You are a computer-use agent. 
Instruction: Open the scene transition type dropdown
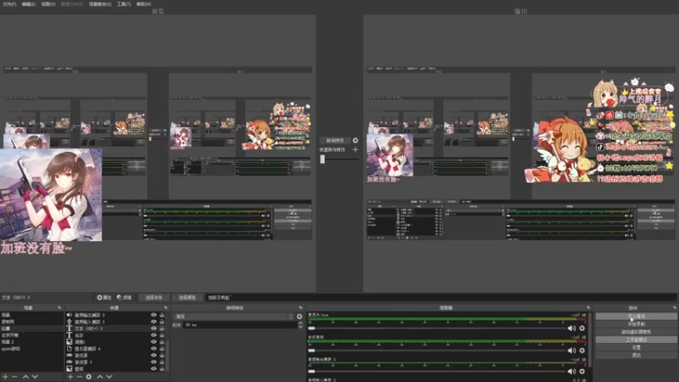point(234,317)
